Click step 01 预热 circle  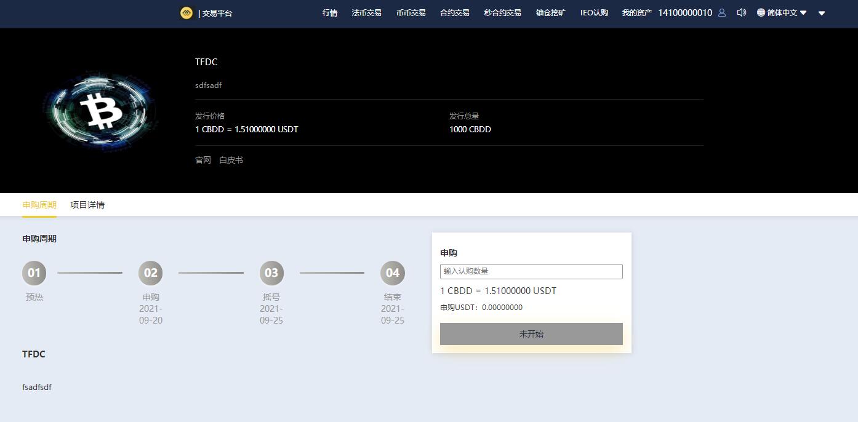[34, 273]
